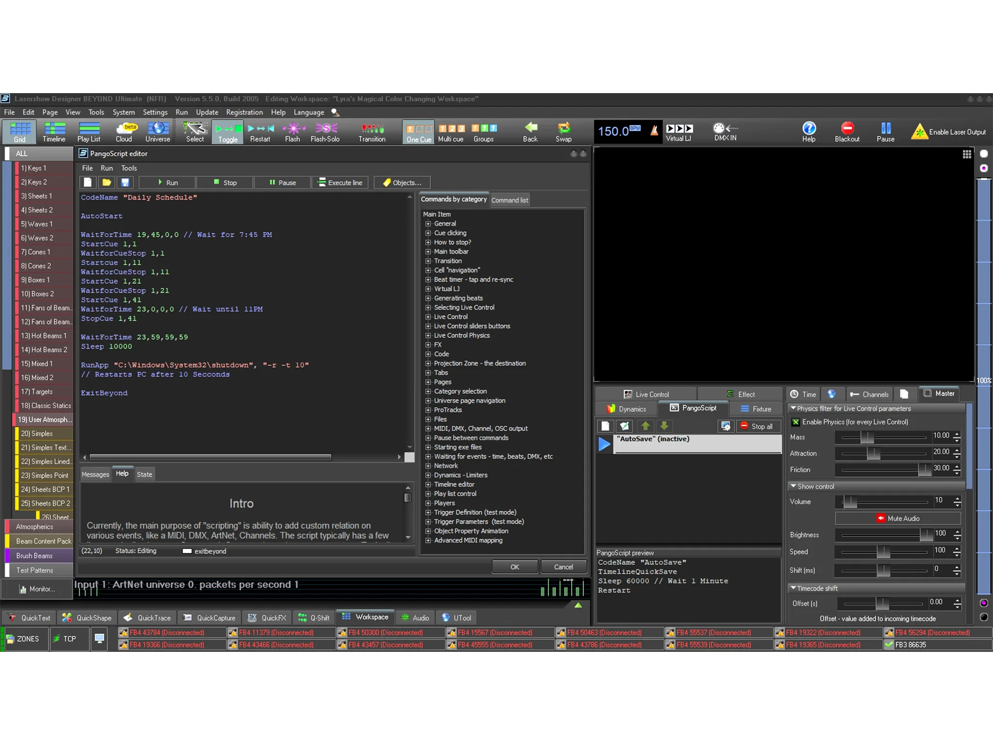
Task: Adjust the Brightness slider
Action: pyautogui.click(x=926, y=534)
